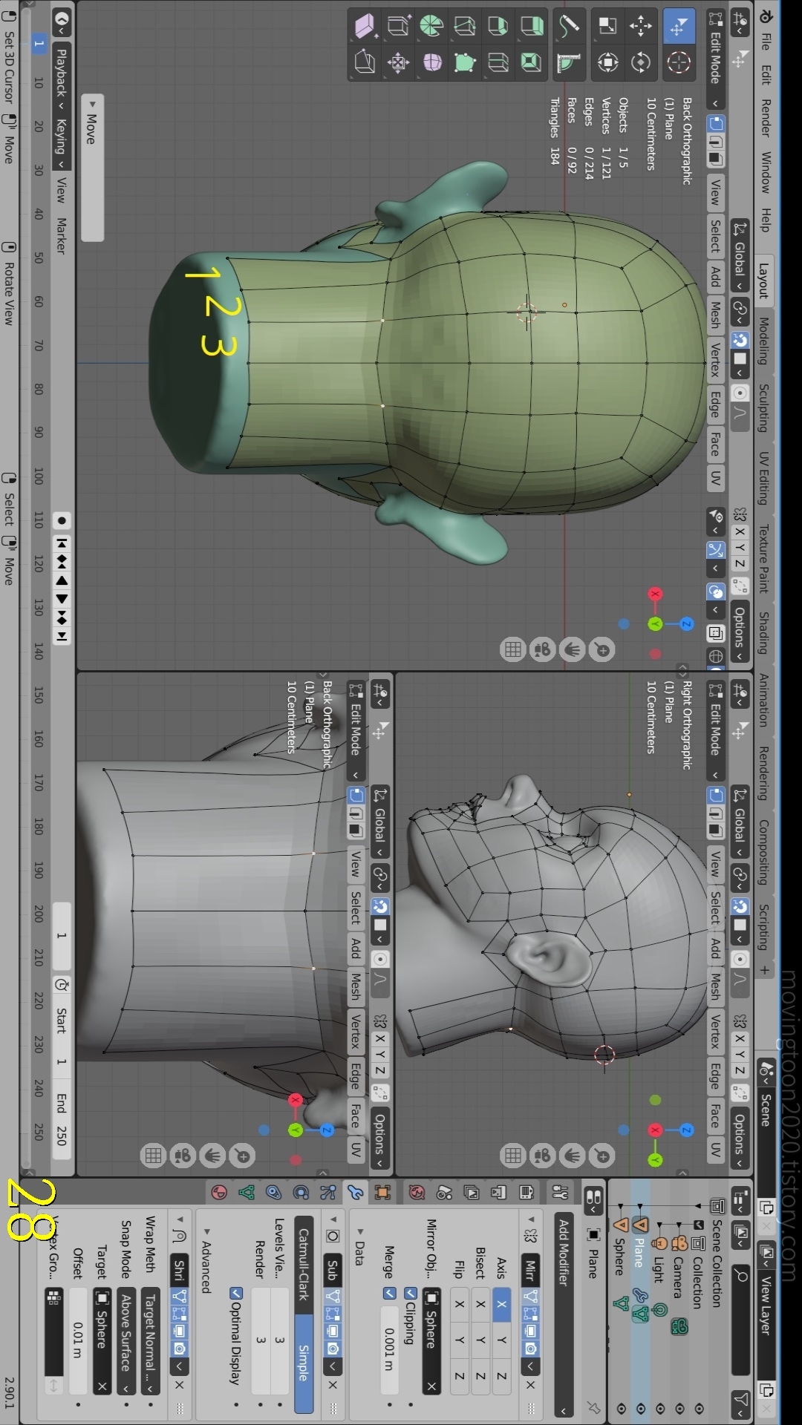Image resolution: width=802 pixels, height=1425 pixels.
Task: Select the Shear tool
Action: [x=365, y=27]
